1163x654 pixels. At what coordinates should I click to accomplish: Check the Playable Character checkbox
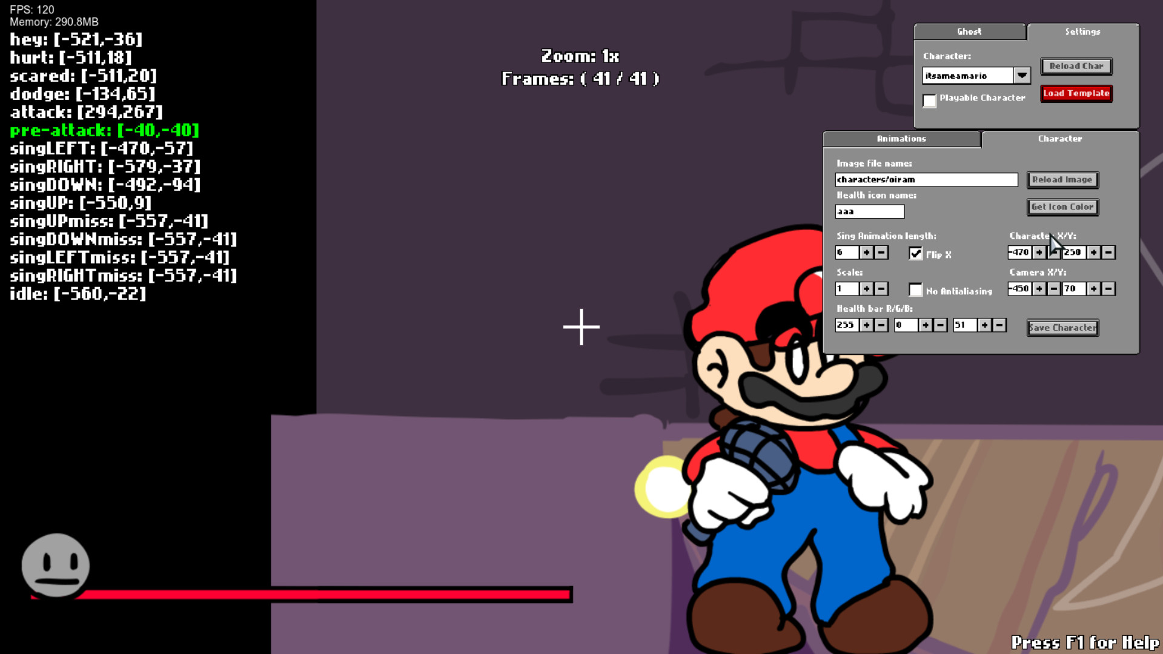[929, 101]
